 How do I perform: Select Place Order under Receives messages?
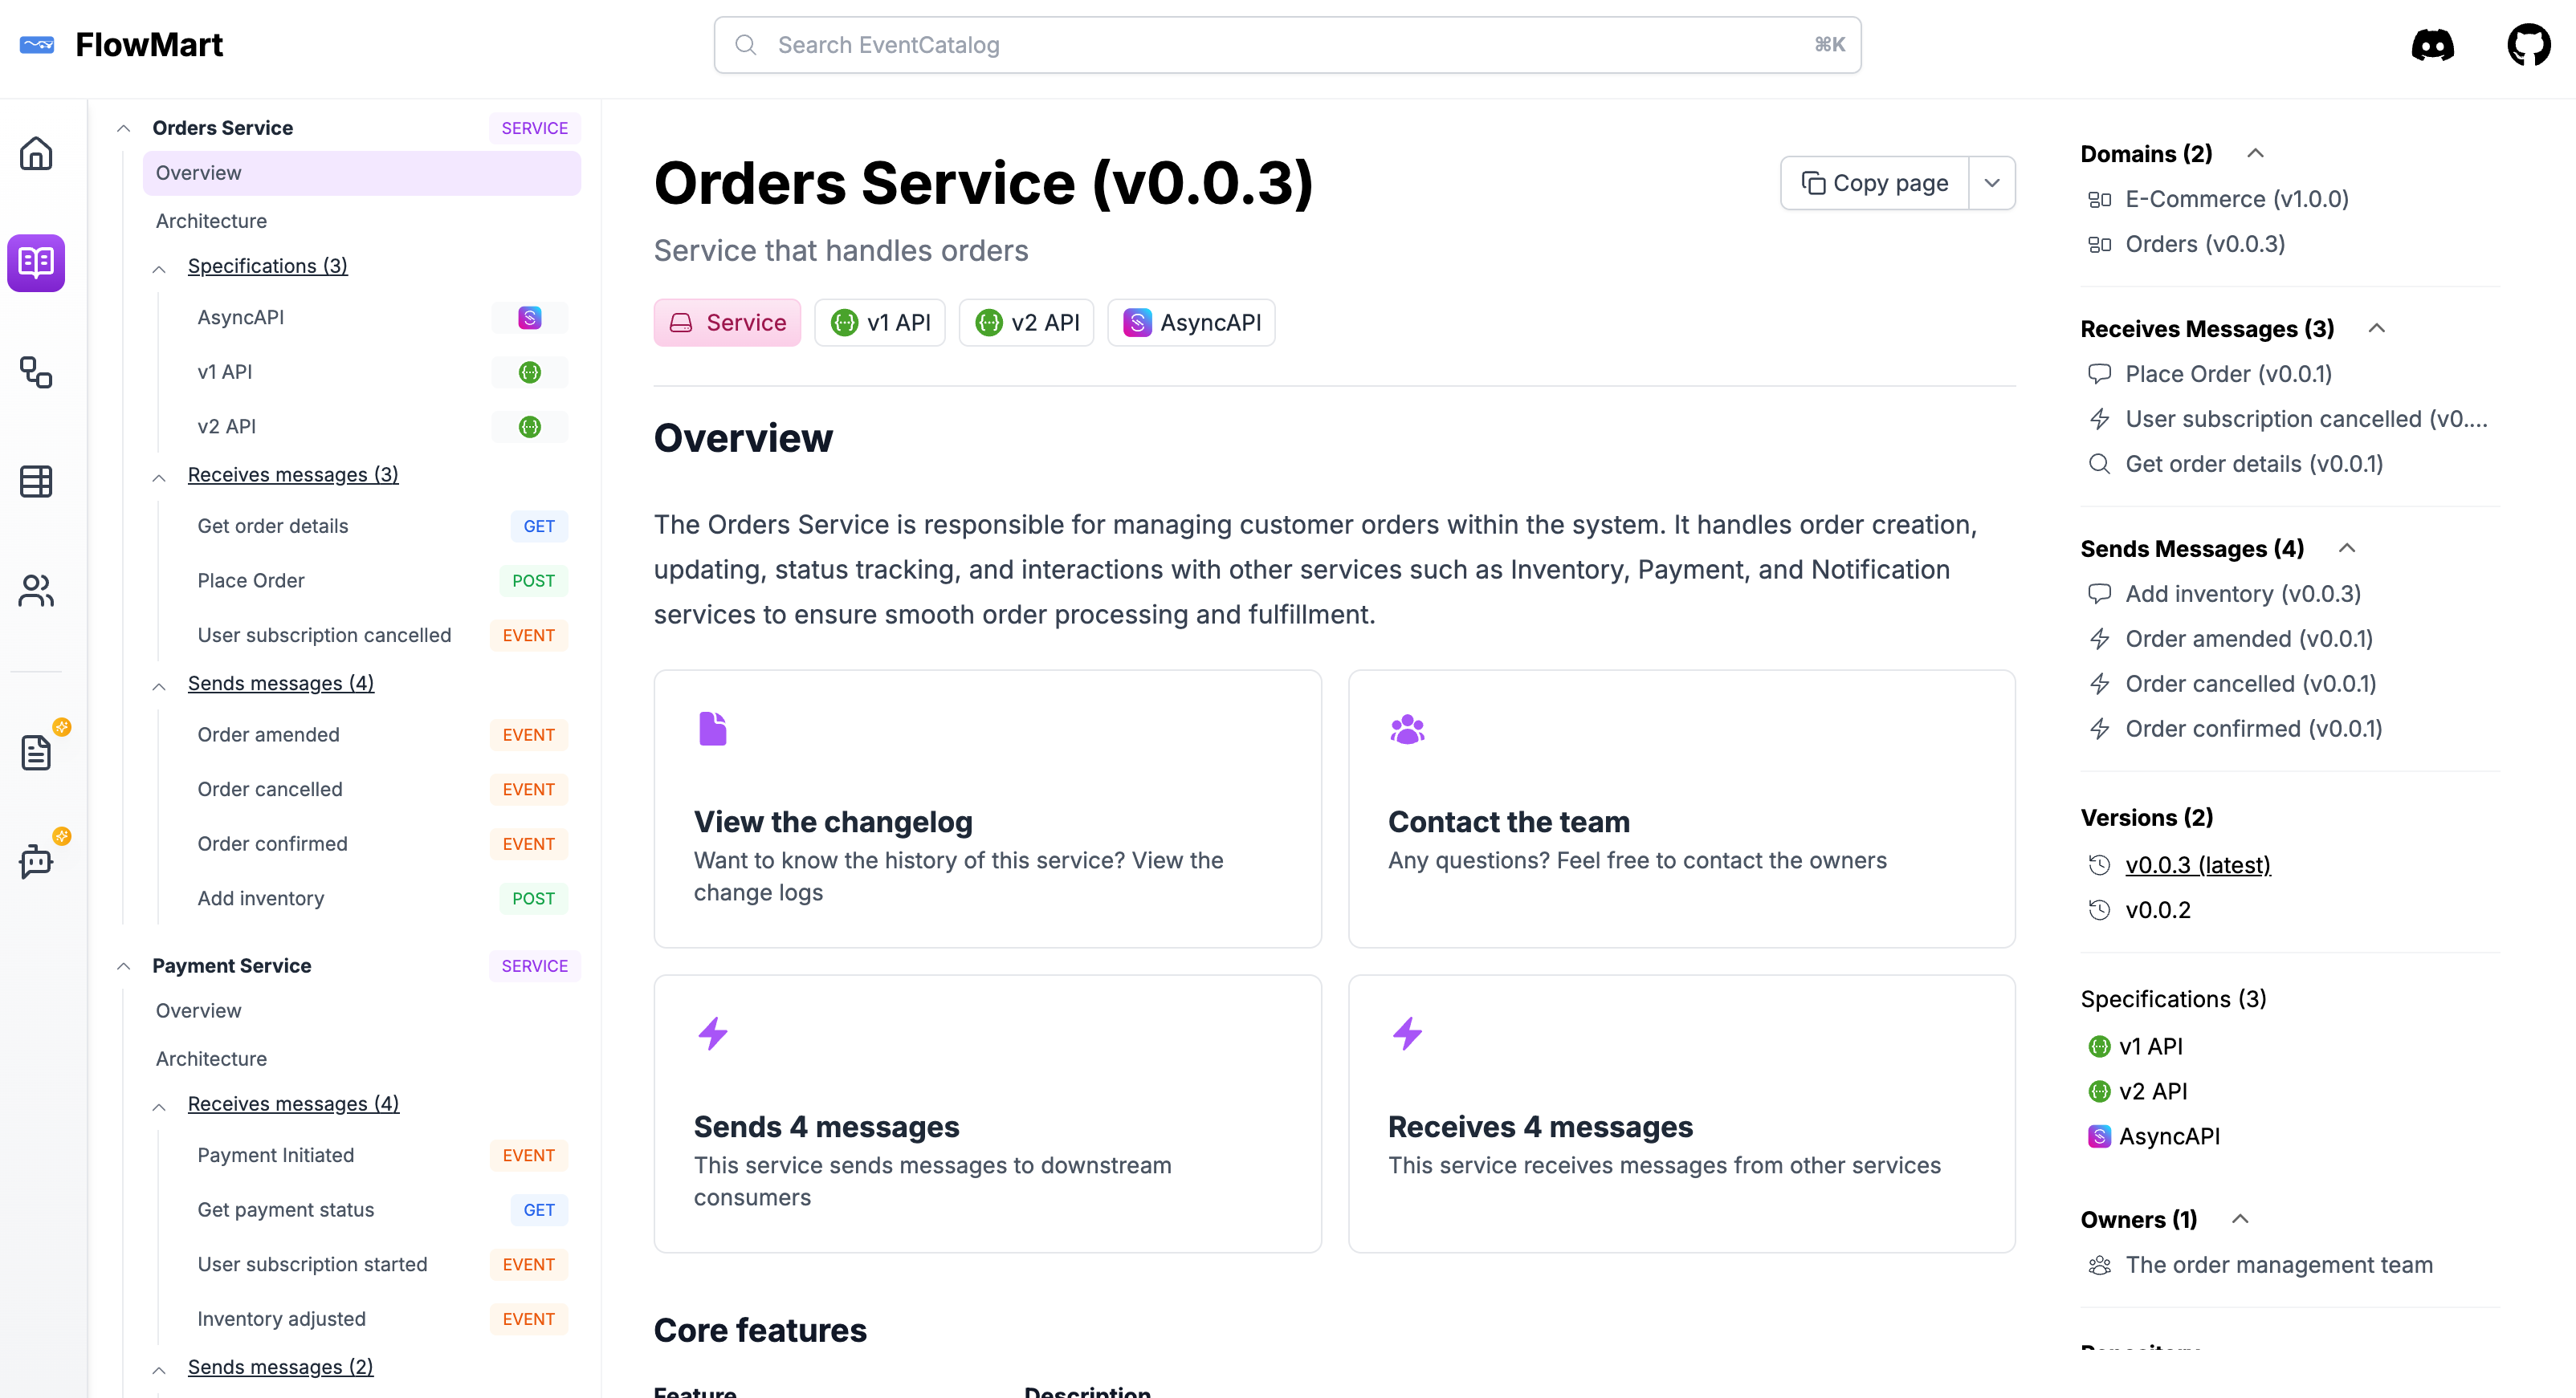coord(251,580)
